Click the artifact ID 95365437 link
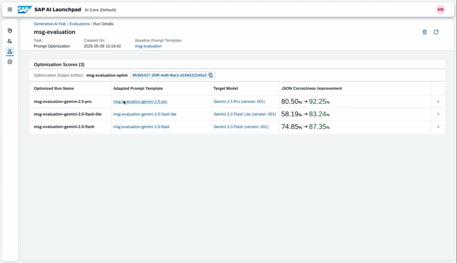This screenshot has height=263, width=457. point(169,75)
